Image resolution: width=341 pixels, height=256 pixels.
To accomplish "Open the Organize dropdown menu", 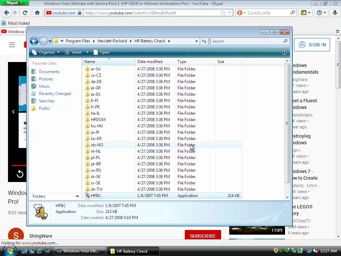I will tap(46, 52).
